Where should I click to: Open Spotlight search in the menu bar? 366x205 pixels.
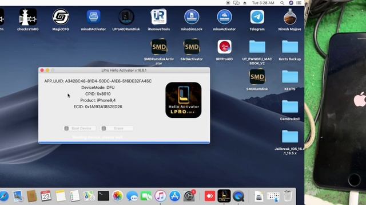click(x=282, y=3)
